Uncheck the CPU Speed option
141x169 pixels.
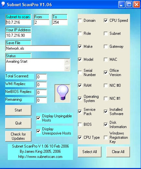point(106,20)
